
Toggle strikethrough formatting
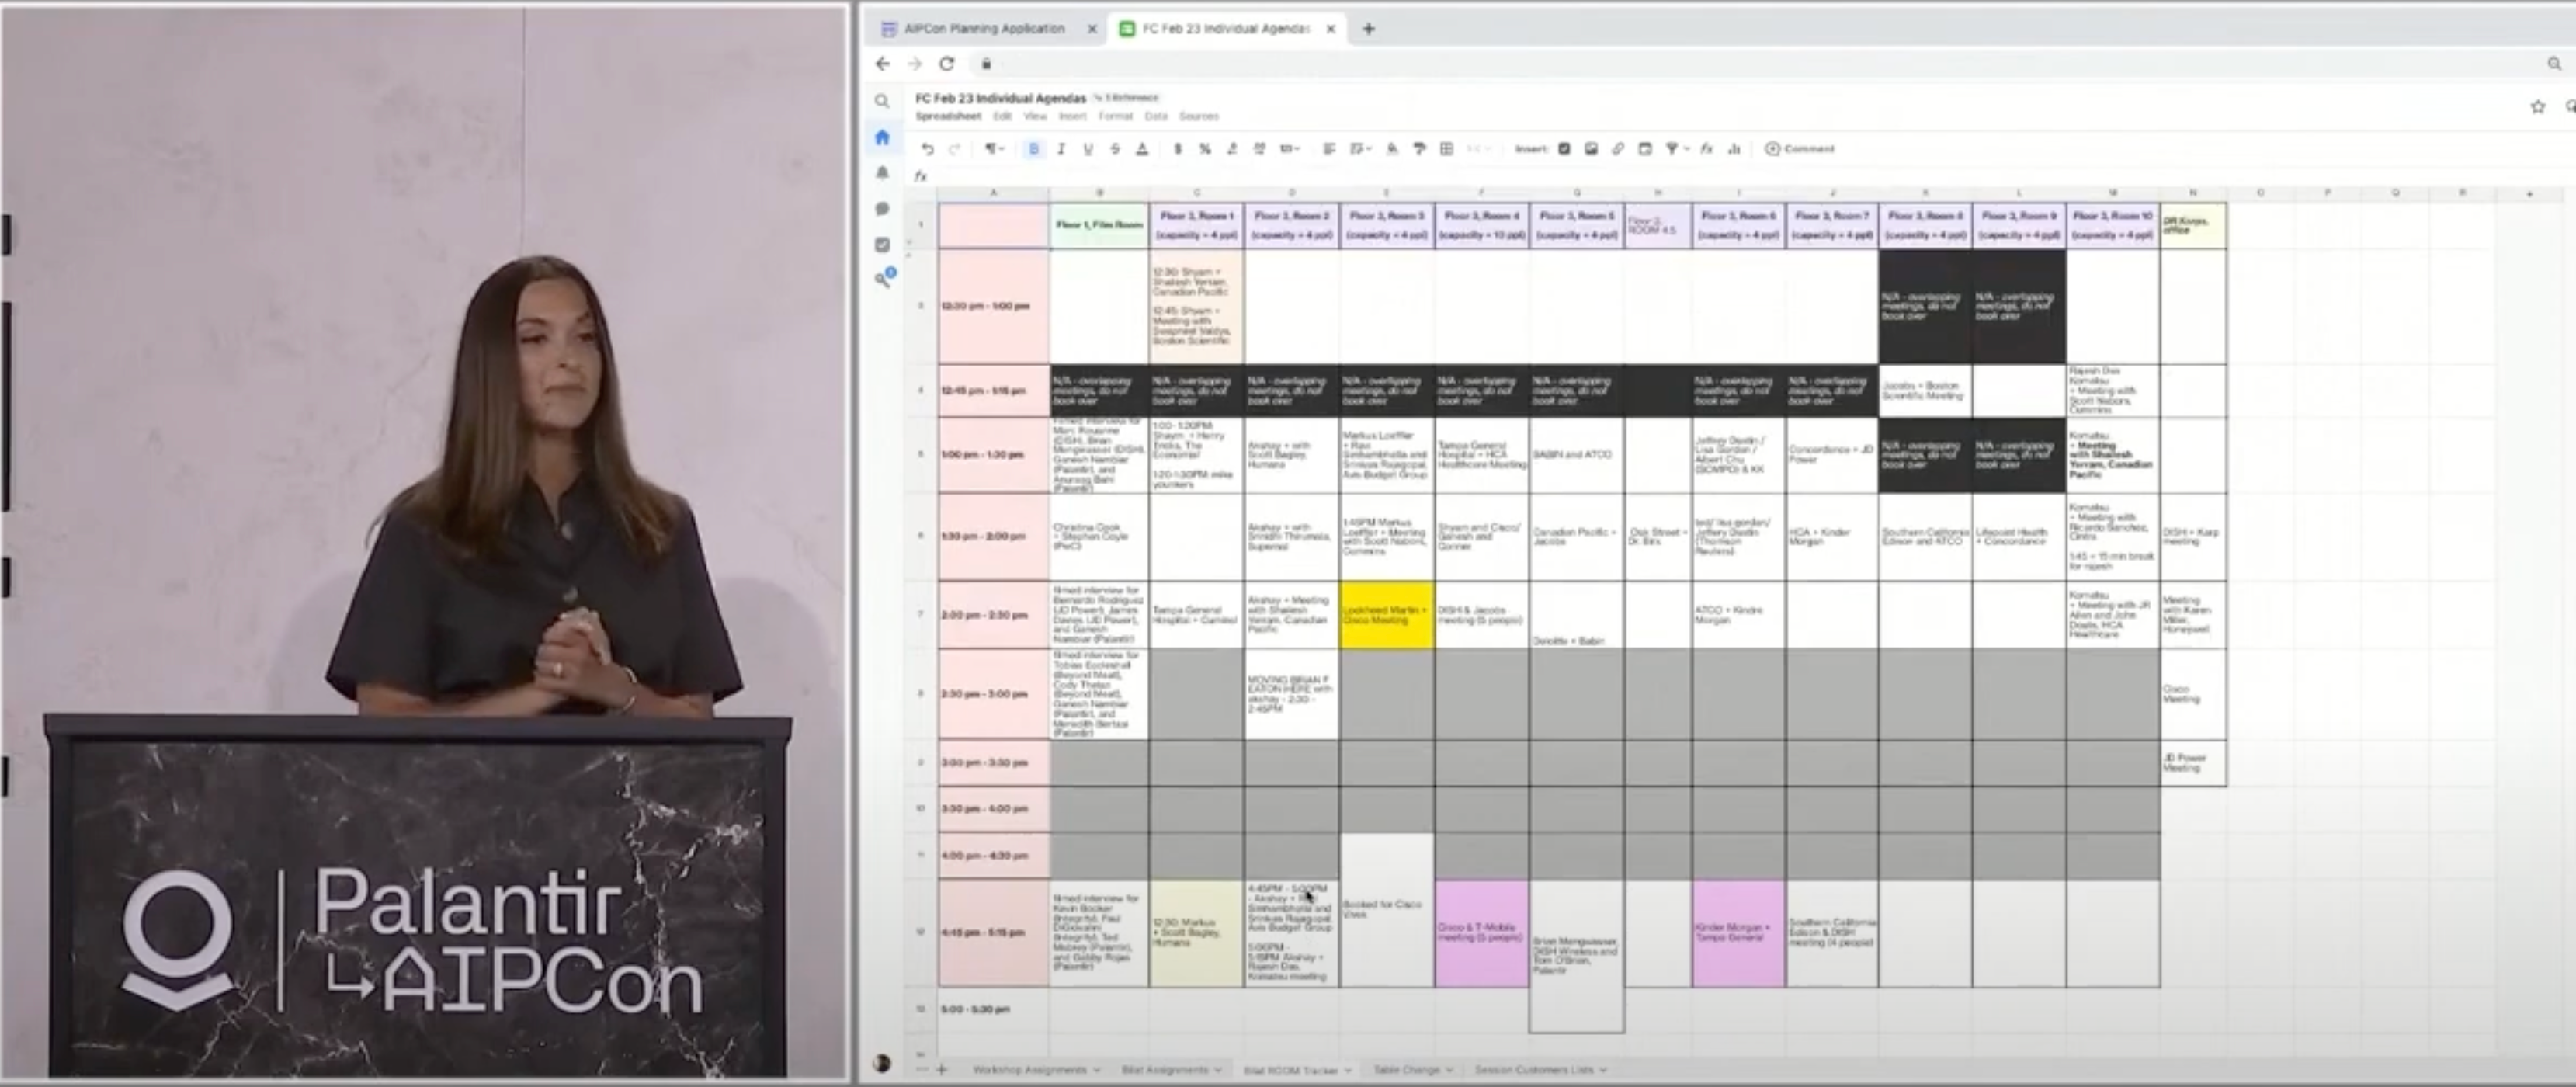1115,149
